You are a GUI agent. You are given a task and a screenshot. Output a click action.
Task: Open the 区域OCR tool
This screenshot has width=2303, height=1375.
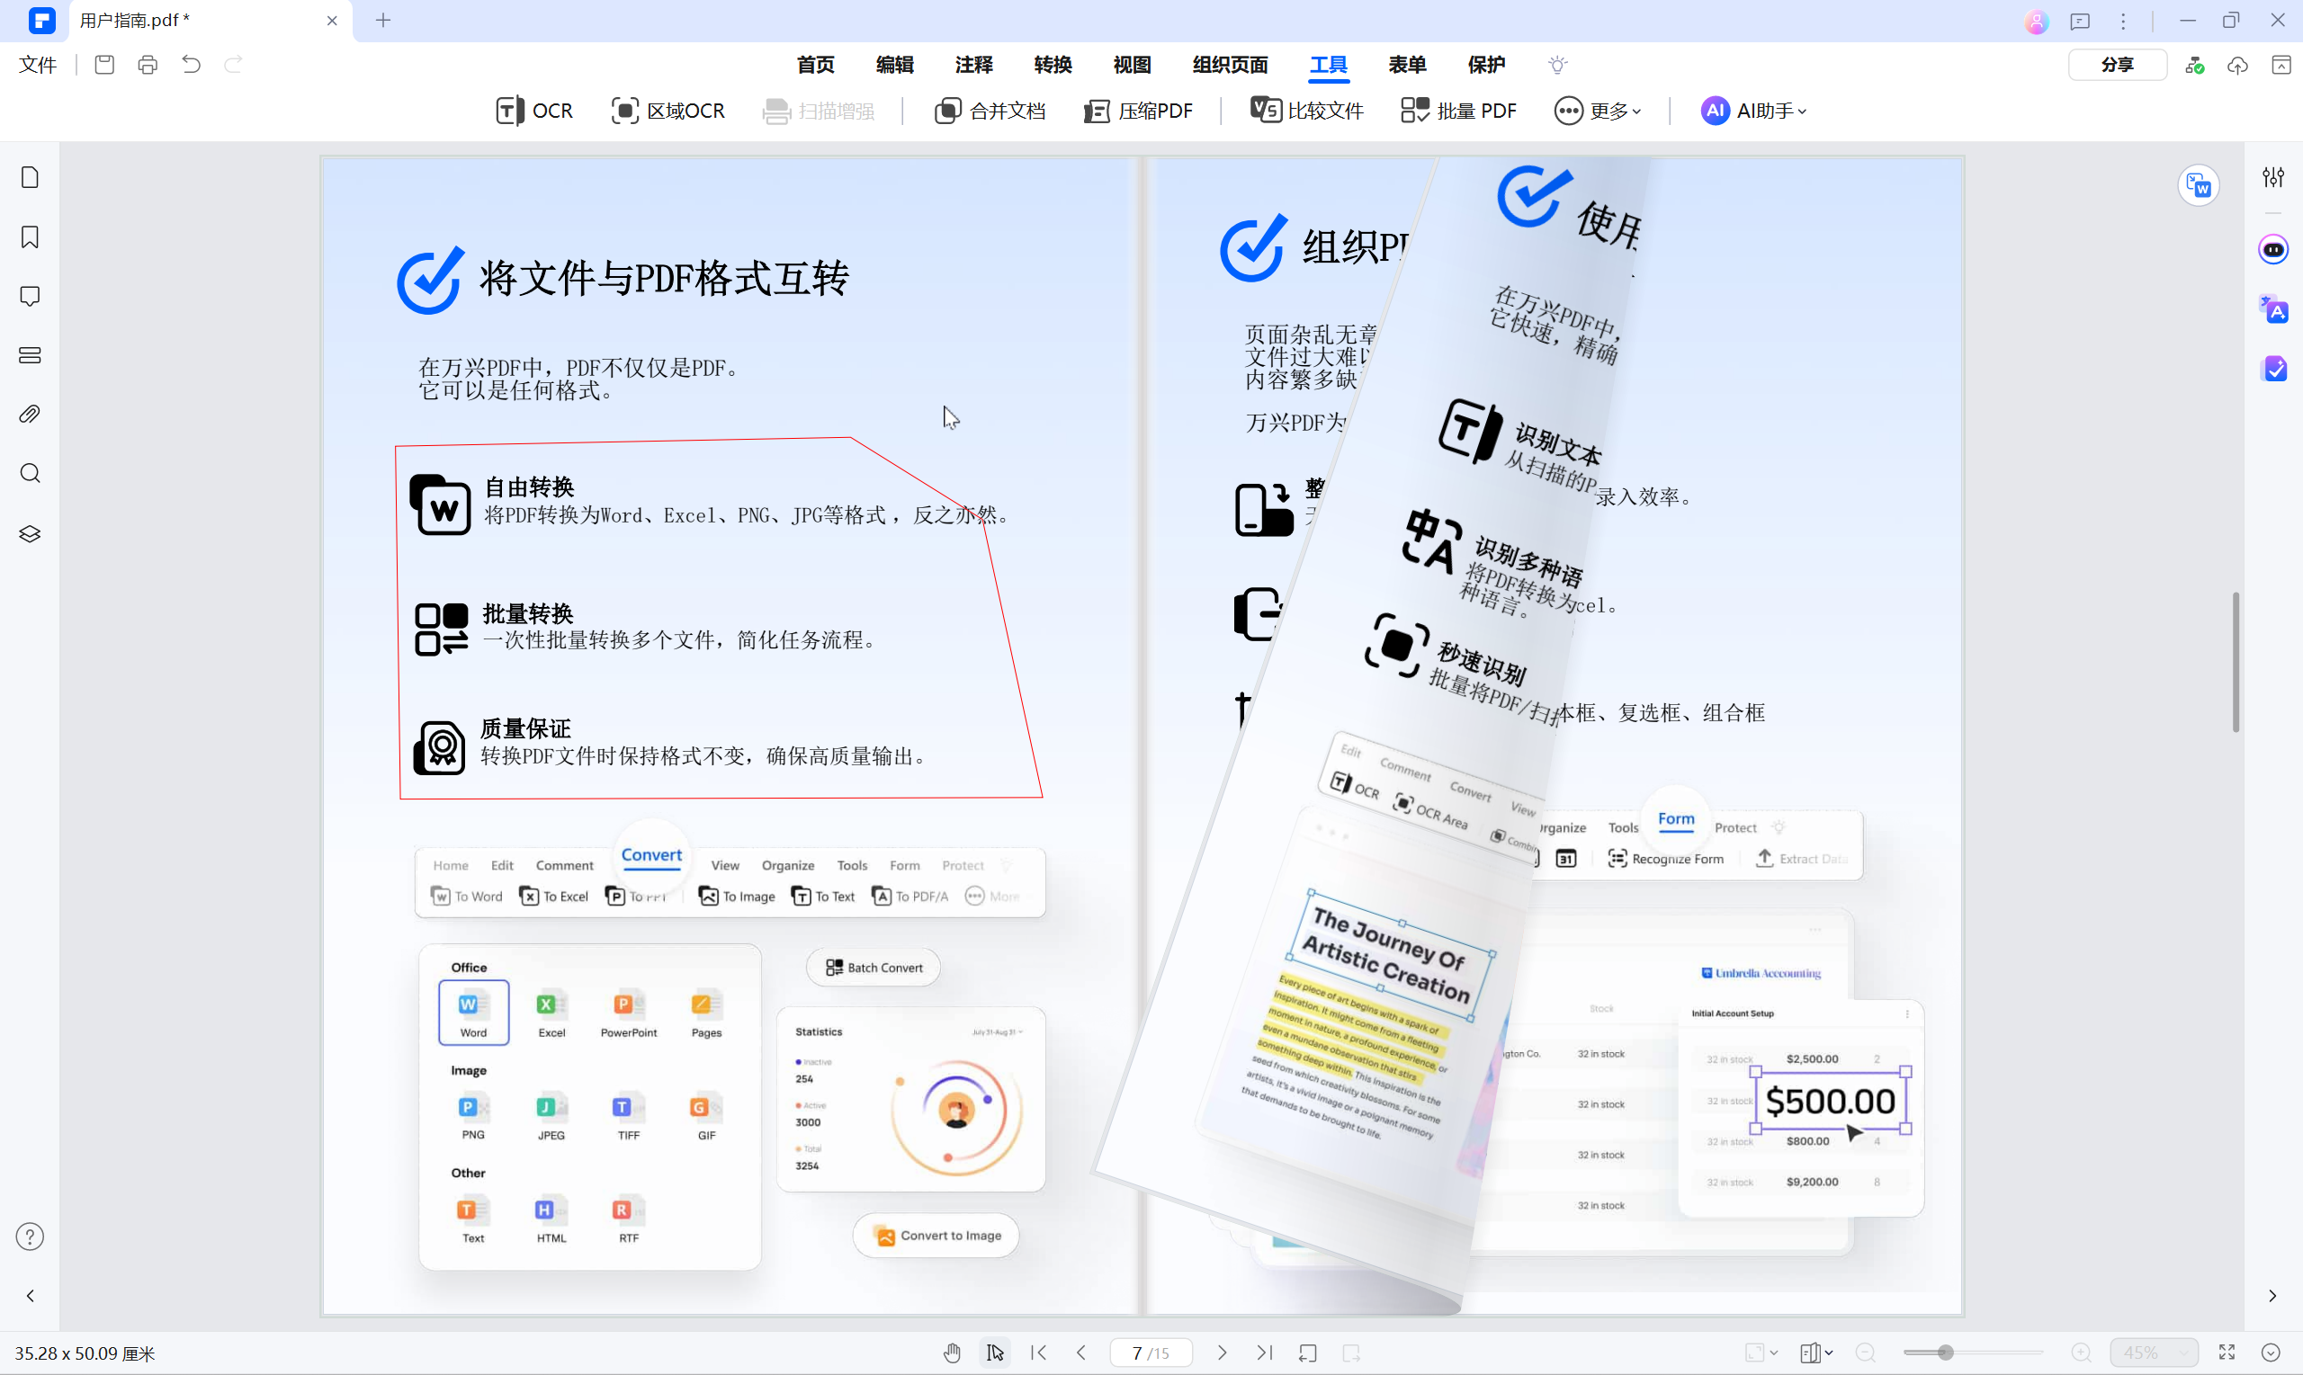(668, 111)
